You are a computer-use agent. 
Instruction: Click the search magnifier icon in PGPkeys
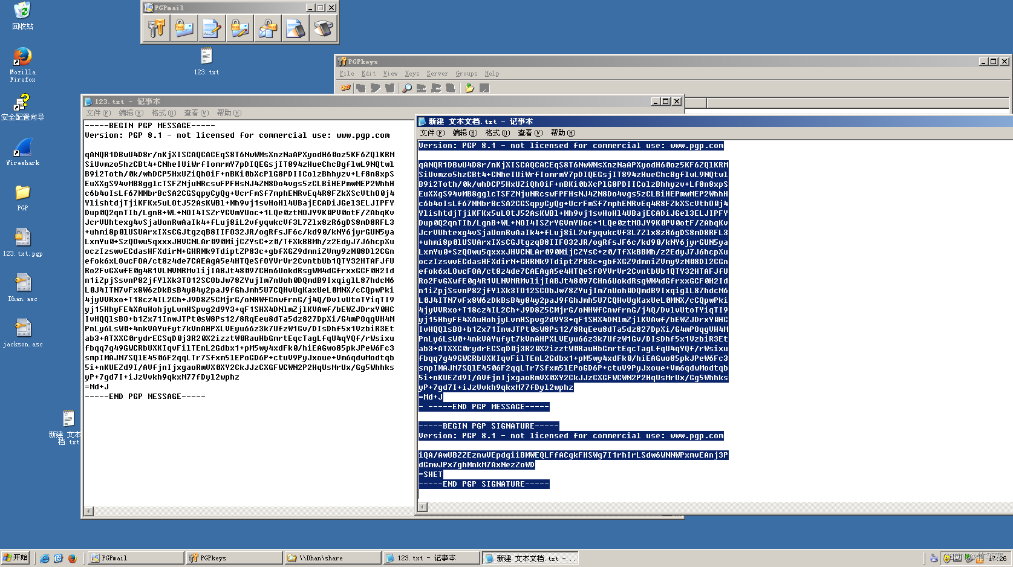[x=407, y=88]
